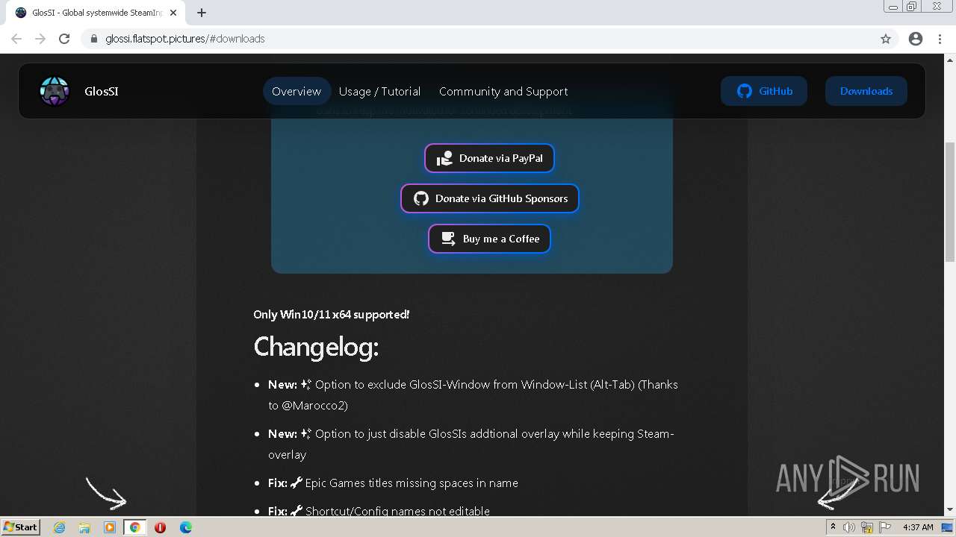Viewport: 956px width, 537px height.
Task: Click 'Epic Games titles missing spaces' entry
Action: (393, 483)
